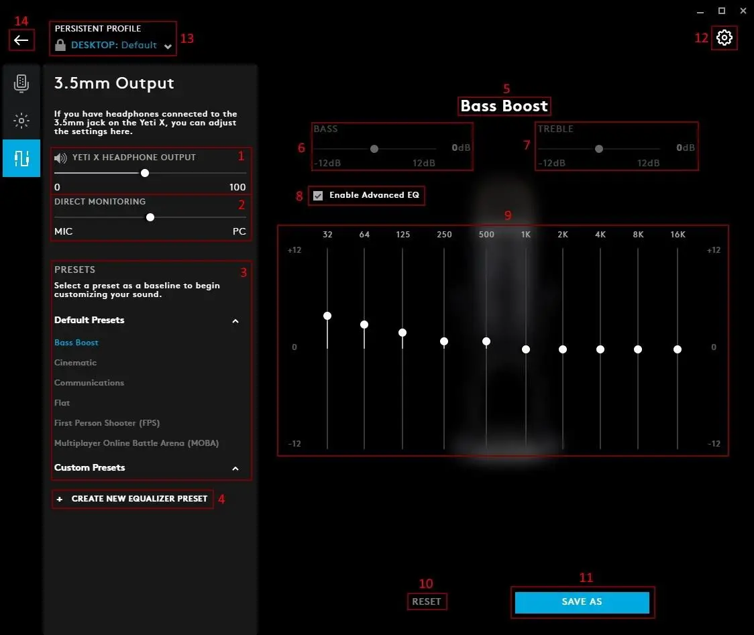The image size is (754, 635).
Task: Select the Bass Boost preset
Action: tap(76, 342)
